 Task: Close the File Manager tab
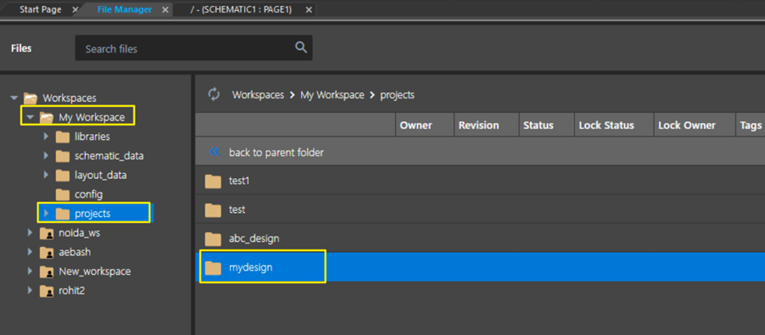click(165, 9)
